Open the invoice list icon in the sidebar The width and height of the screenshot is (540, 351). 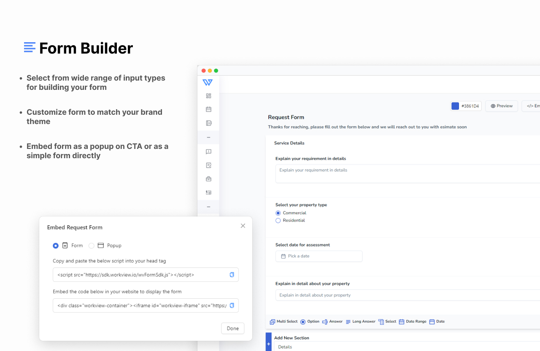tap(208, 192)
